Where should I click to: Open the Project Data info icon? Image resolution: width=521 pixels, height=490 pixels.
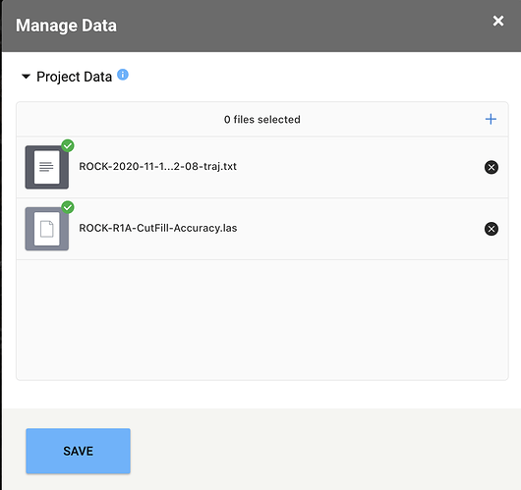tap(123, 75)
